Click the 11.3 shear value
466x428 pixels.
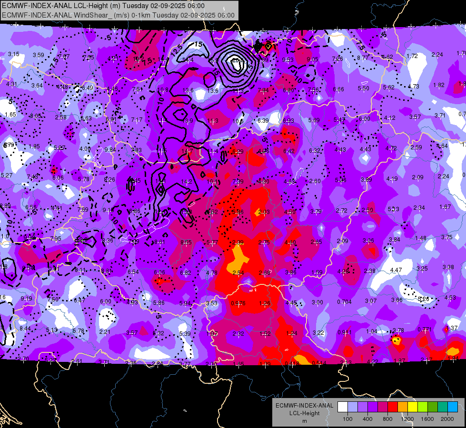[213, 121]
